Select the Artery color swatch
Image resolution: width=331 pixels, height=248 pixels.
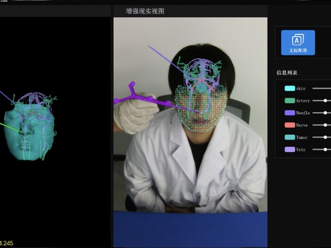pos(290,101)
